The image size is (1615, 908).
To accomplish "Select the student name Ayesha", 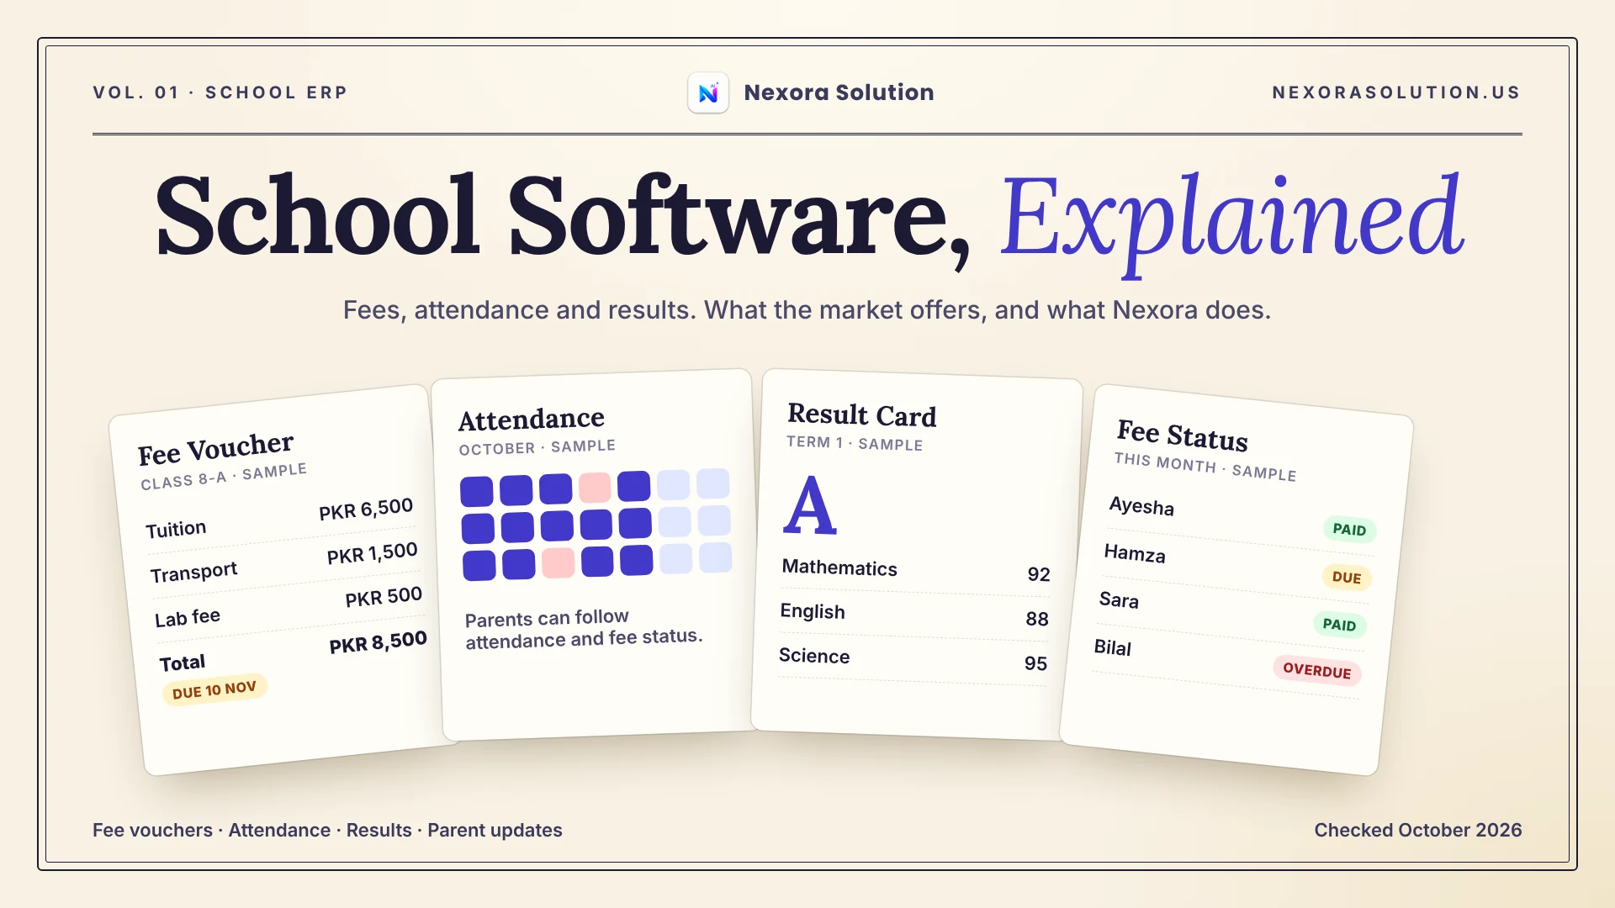I will (x=1141, y=506).
